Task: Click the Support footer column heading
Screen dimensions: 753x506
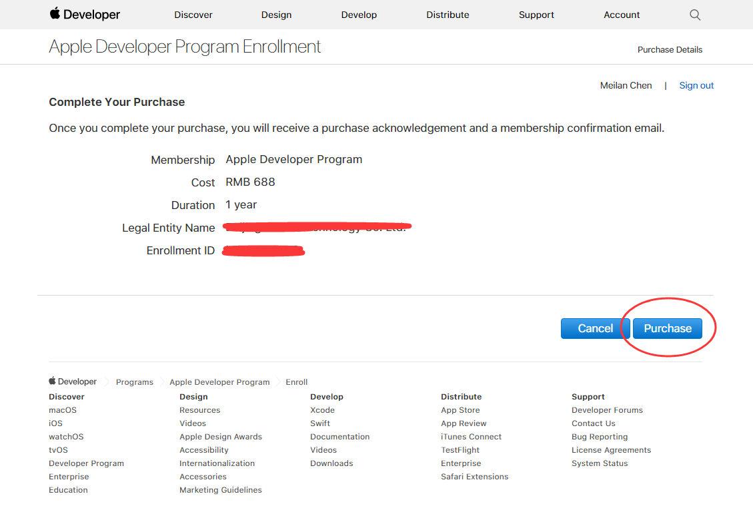Action: coord(588,397)
